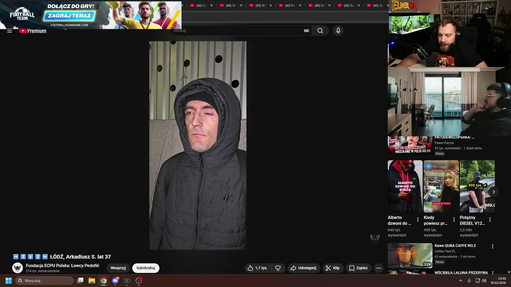The height and width of the screenshot is (287, 511).
Task: Click the Wyszukaj taskbar search box
Action: click(x=44, y=281)
